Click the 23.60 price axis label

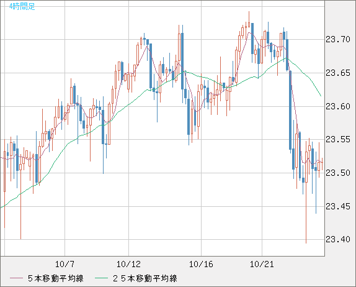[338, 106]
